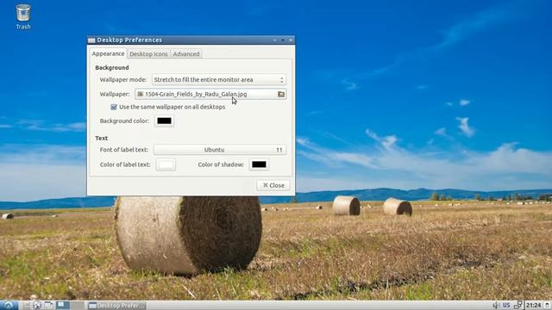Viewport: 552px width, 310px height.
Task: Click the 'Background color:' label
Action: tap(124, 121)
